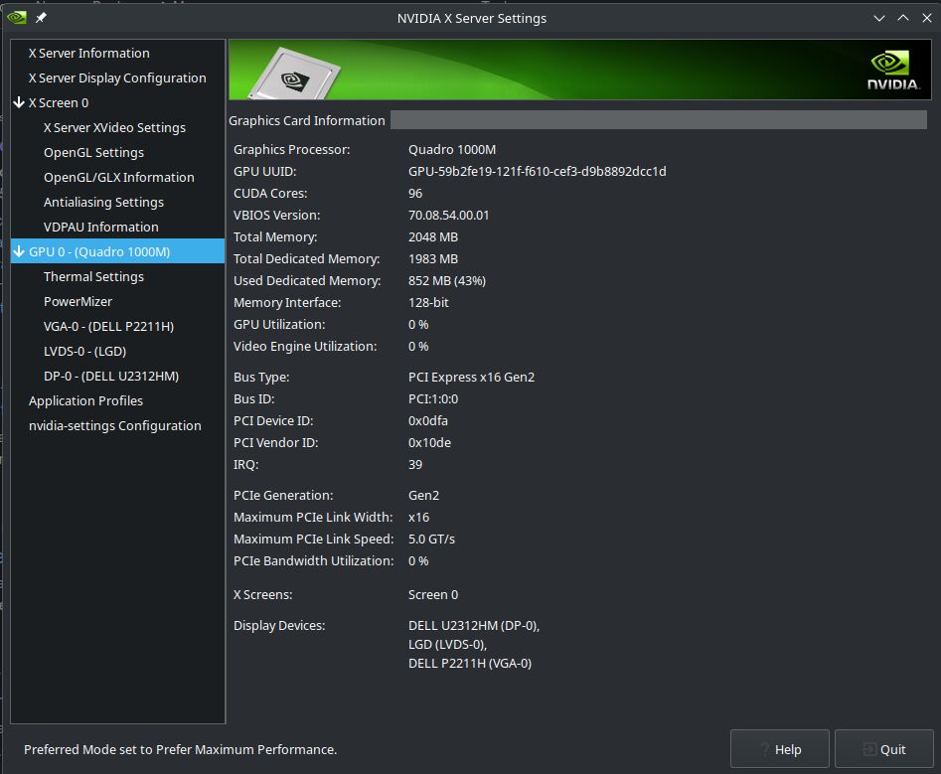Click the Screen 0 value under X Screens
Viewport: 941px width, 774px height.
pyautogui.click(x=432, y=594)
